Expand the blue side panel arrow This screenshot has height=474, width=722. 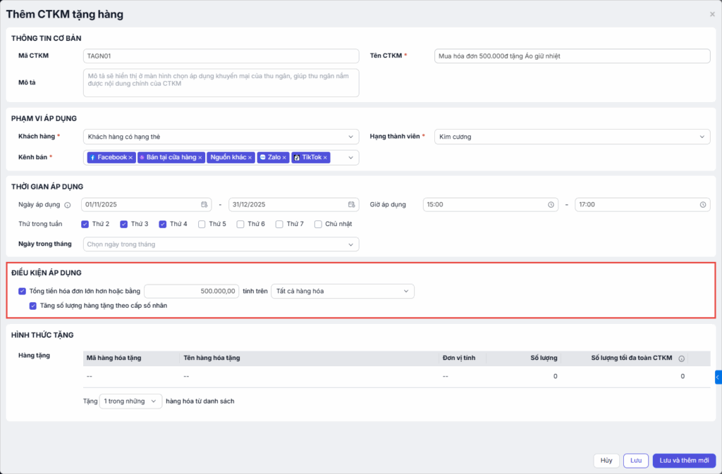click(718, 378)
